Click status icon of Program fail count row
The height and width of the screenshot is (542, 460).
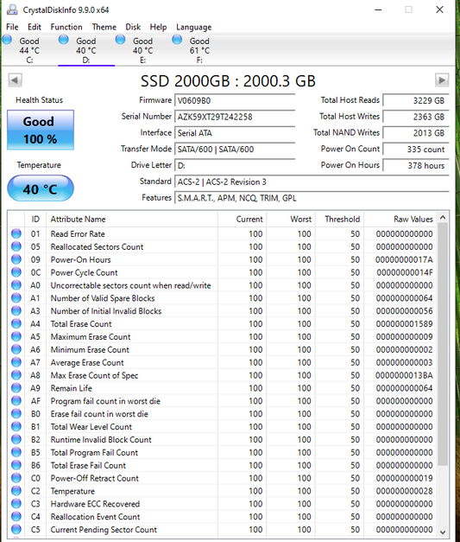pos(16,400)
